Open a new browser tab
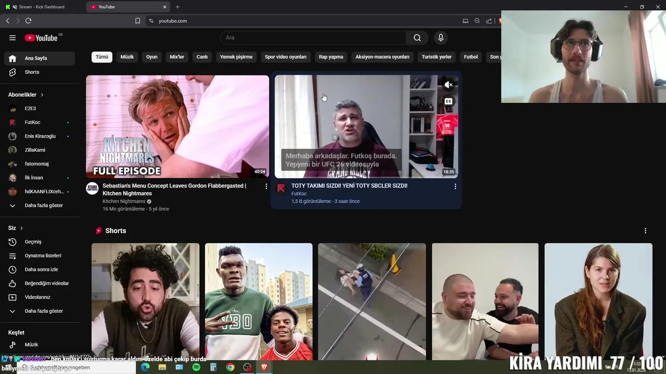The image size is (666, 374). [177, 7]
